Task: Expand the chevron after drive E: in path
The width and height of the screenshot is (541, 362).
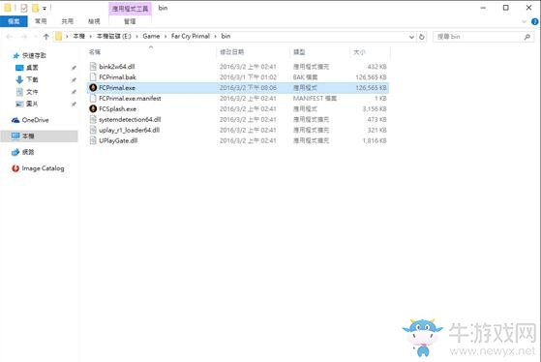Action: [x=137, y=36]
